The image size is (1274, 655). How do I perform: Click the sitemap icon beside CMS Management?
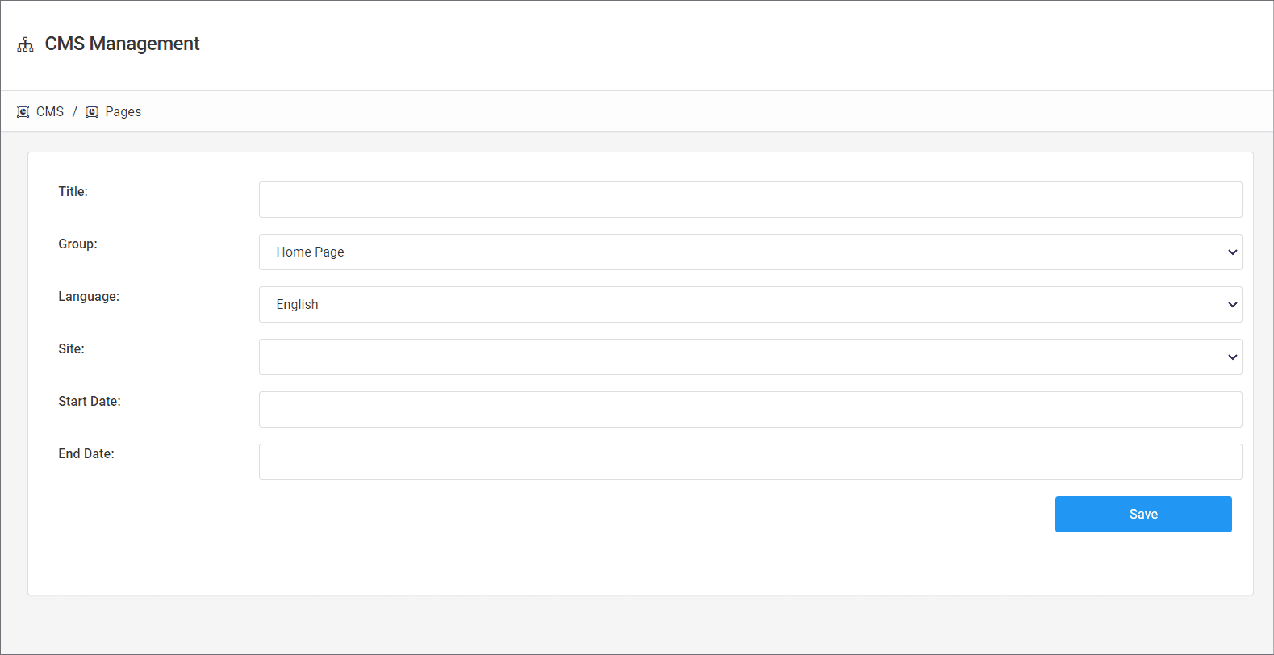coord(25,44)
